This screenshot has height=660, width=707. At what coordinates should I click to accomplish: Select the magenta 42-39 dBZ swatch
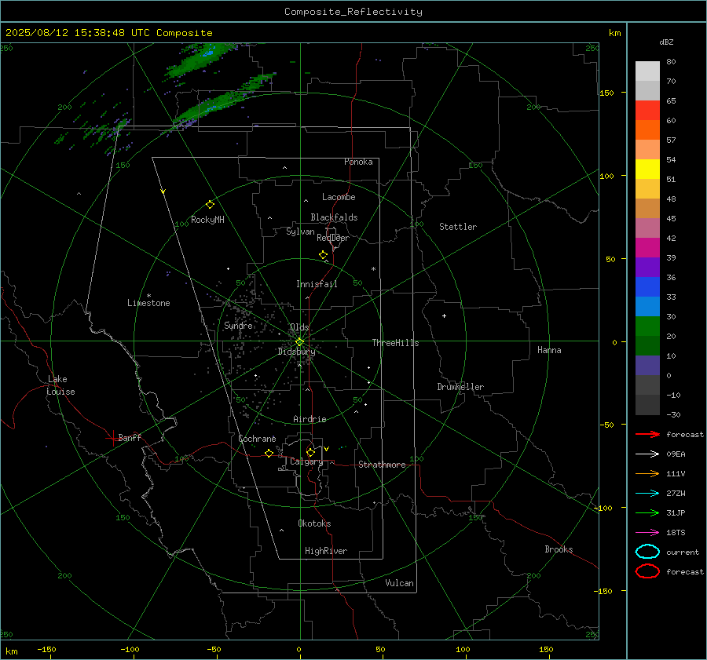[647, 248]
